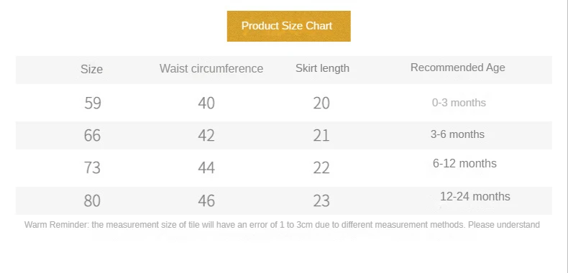This screenshot has width=568, height=273.
Task: Click waist circumference value 42
Action: point(206,135)
